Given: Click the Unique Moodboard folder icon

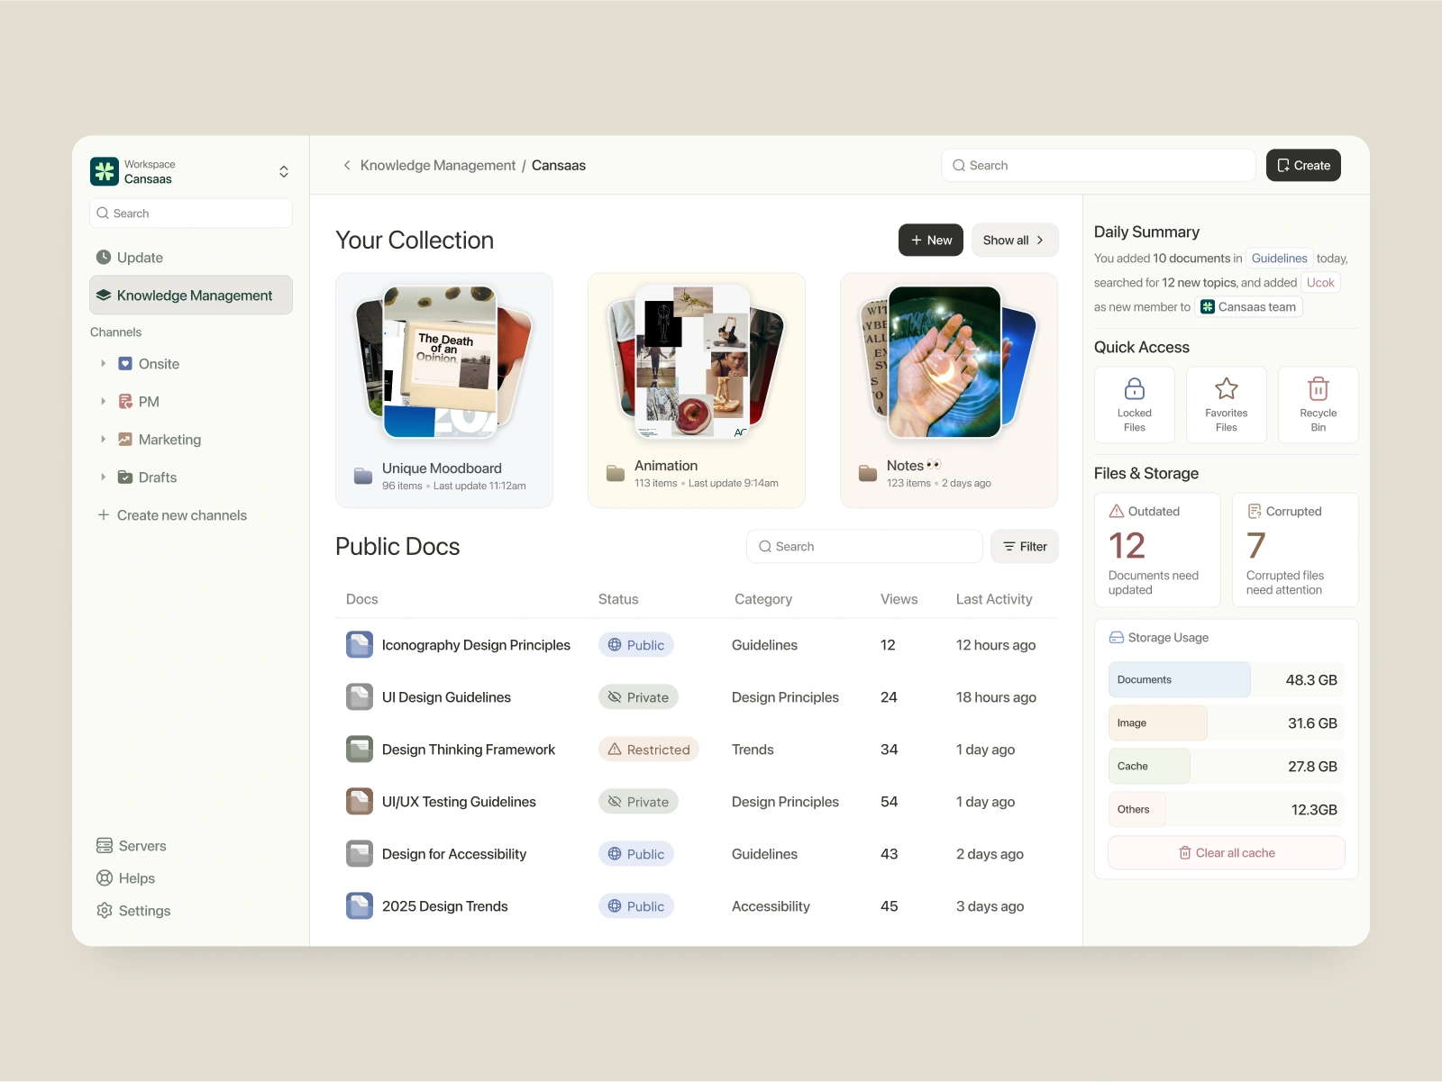Looking at the screenshot, I should coord(363,476).
